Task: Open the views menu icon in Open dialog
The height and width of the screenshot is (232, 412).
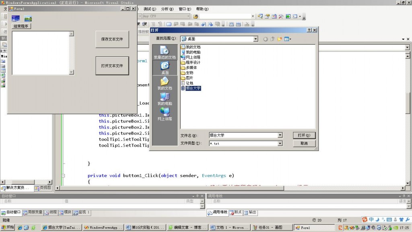Action: click(287, 39)
